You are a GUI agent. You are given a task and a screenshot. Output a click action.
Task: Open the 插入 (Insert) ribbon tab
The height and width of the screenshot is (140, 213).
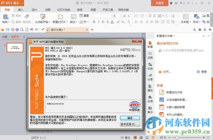point(21,10)
